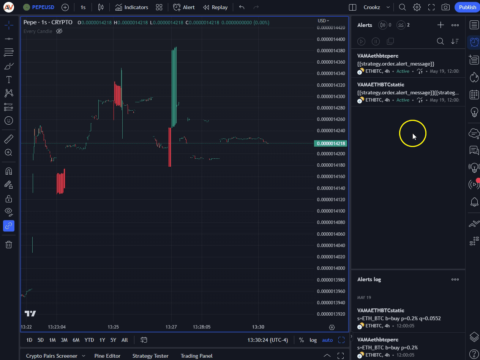This screenshot has height=360, width=480.
Task: Select the text annotation tool
Action: tap(9, 80)
